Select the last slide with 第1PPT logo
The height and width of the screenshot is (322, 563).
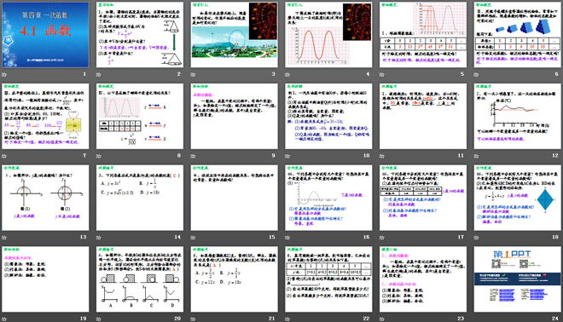[x=518, y=279]
